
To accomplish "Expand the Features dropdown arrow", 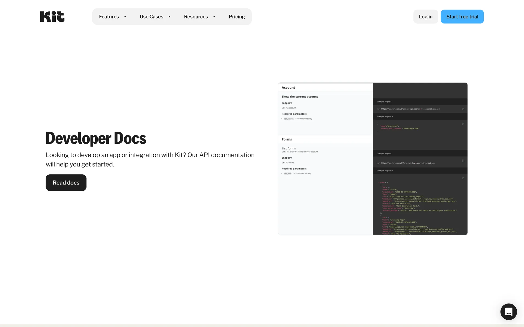I will 125,17.
